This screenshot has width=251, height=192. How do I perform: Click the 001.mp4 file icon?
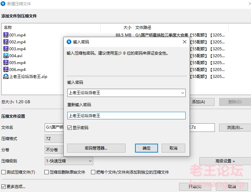point(6,35)
